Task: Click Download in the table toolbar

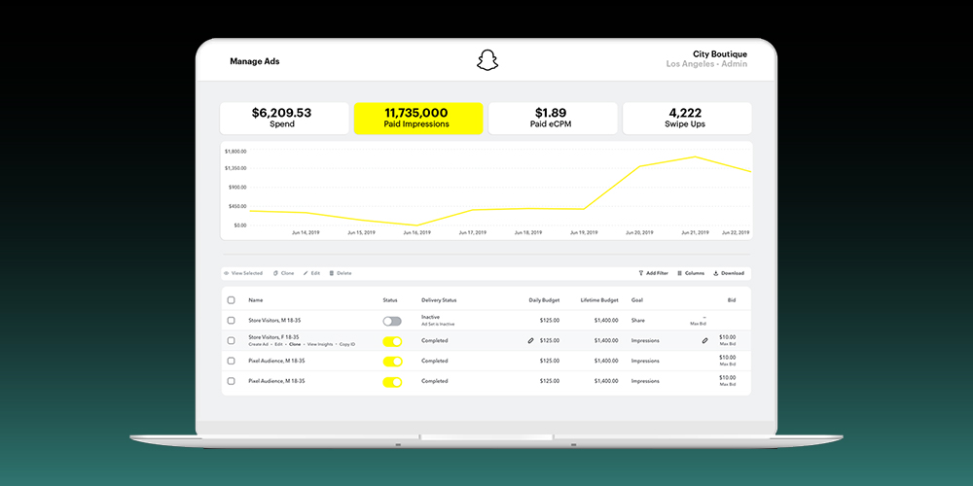Action: (x=729, y=273)
